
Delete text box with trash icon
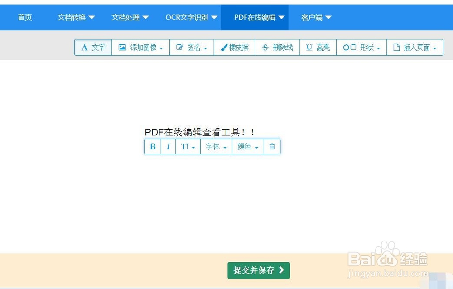pyautogui.click(x=272, y=146)
